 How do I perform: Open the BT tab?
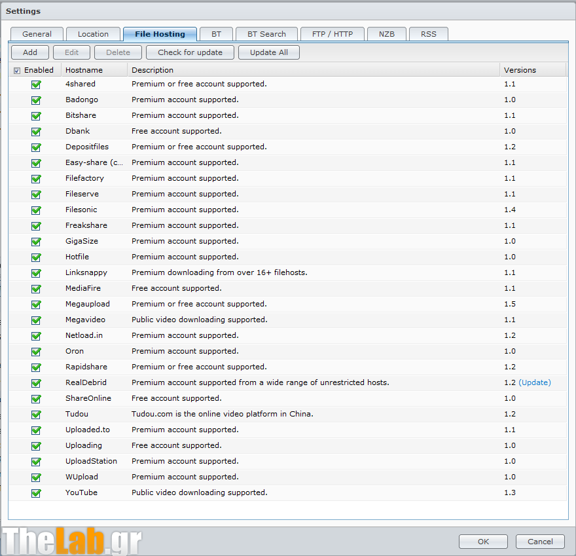(x=217, y=34)
